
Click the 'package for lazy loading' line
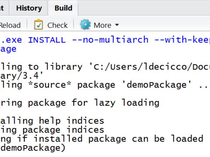click(x=80, y=103)
